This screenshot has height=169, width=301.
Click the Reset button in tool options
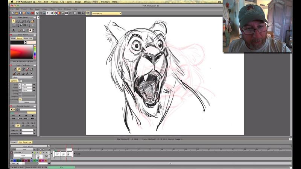coord(27,102)
